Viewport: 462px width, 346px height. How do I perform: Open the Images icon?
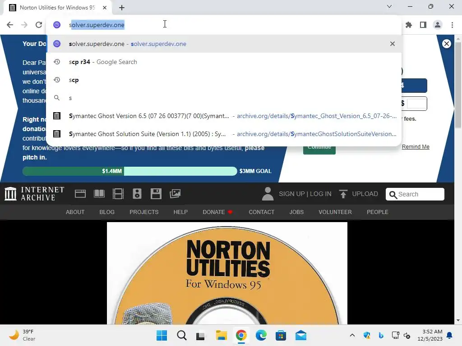coord(175,194)
